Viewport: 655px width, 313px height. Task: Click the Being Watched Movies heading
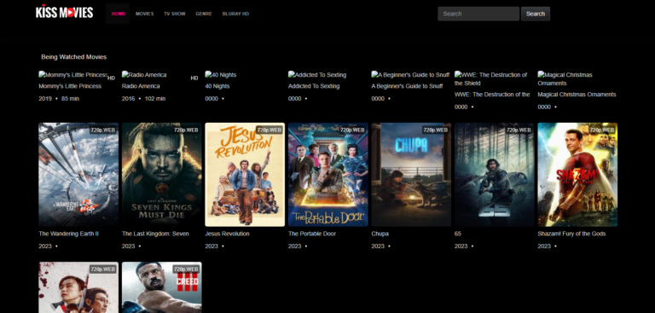[x=74, y=57]
